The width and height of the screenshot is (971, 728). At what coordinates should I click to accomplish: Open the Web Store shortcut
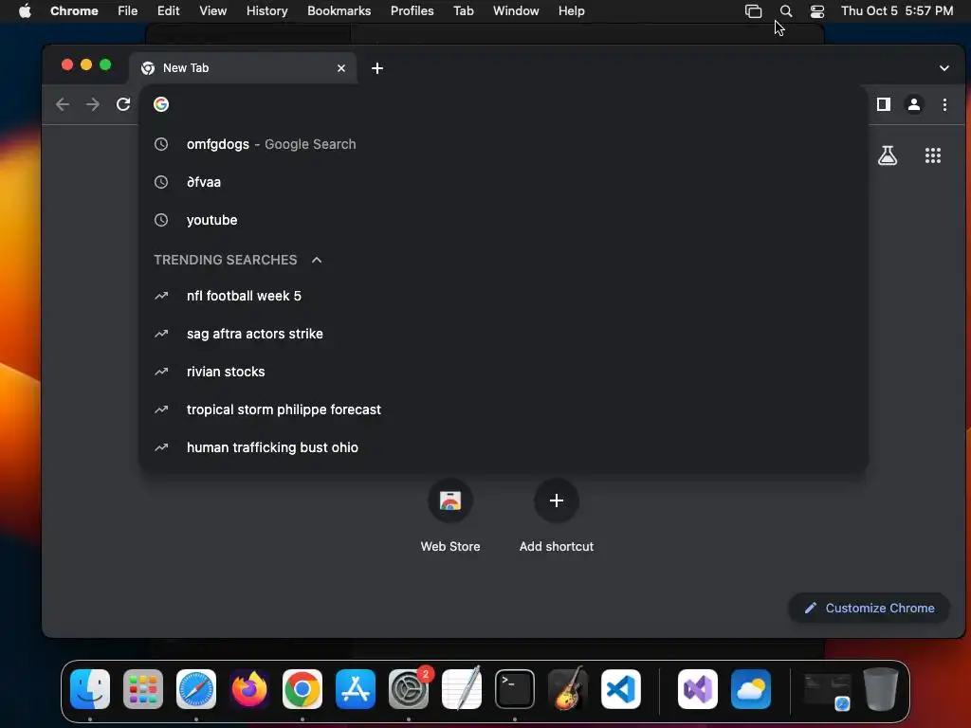450,516
